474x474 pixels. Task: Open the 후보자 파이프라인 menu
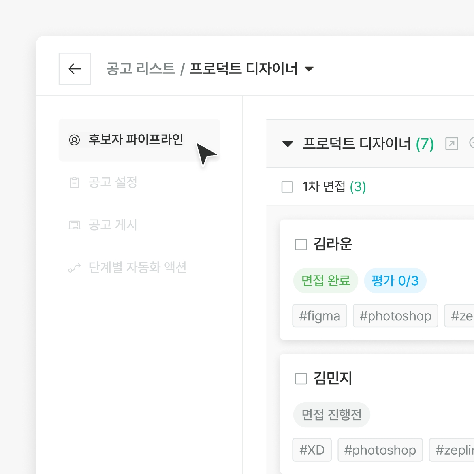point(136,140)
